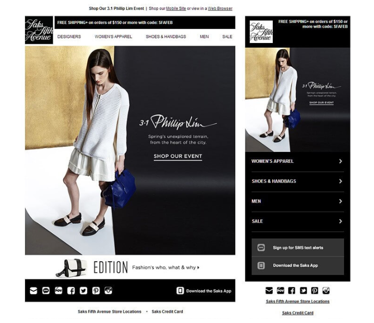Click desktop "Spring's unexplored terrain" tagline
Viewport: 374px width, 323px height.
178,139
